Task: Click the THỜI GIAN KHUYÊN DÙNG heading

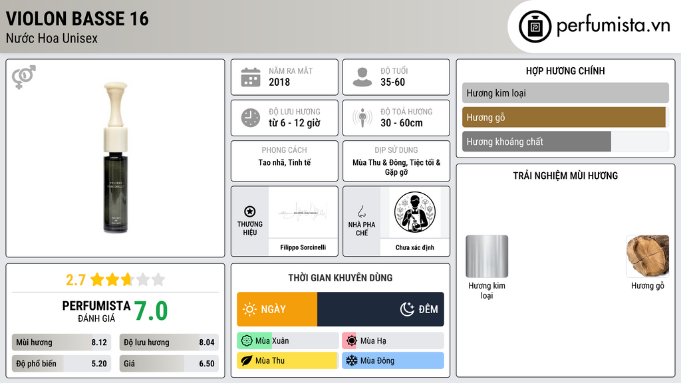Action: coord(340,278)
